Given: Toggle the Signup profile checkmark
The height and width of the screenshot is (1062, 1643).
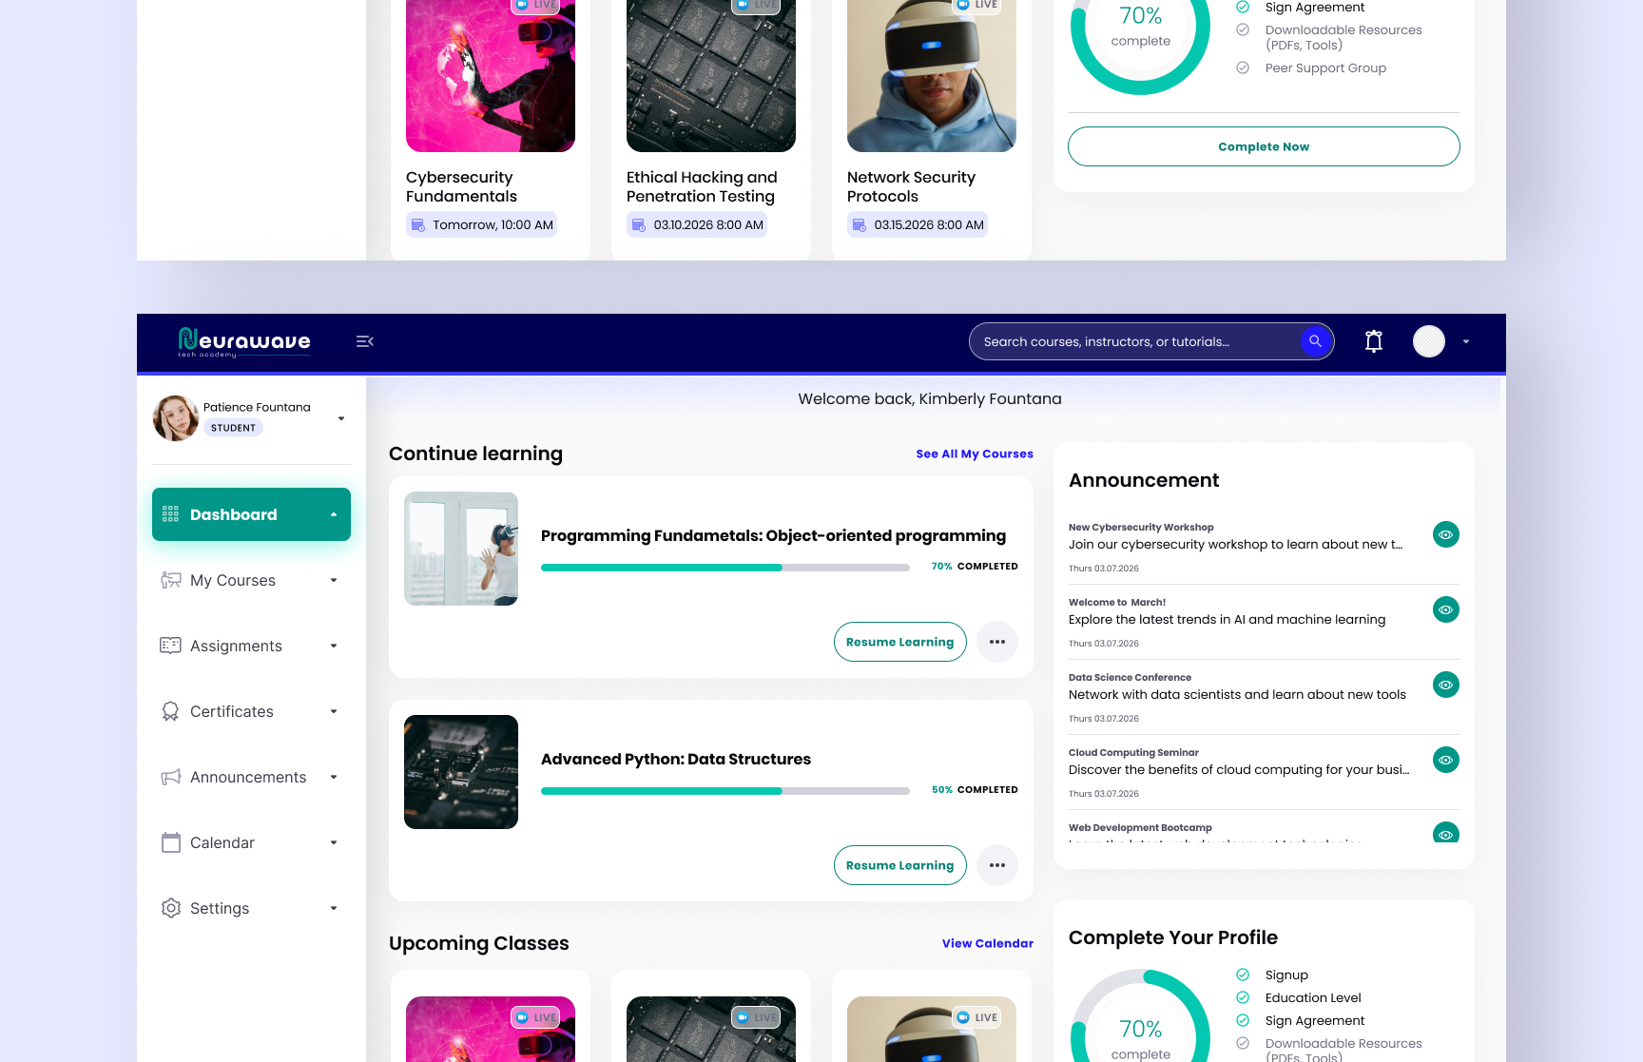Looking at the screenshot, I should point(1243,975).
